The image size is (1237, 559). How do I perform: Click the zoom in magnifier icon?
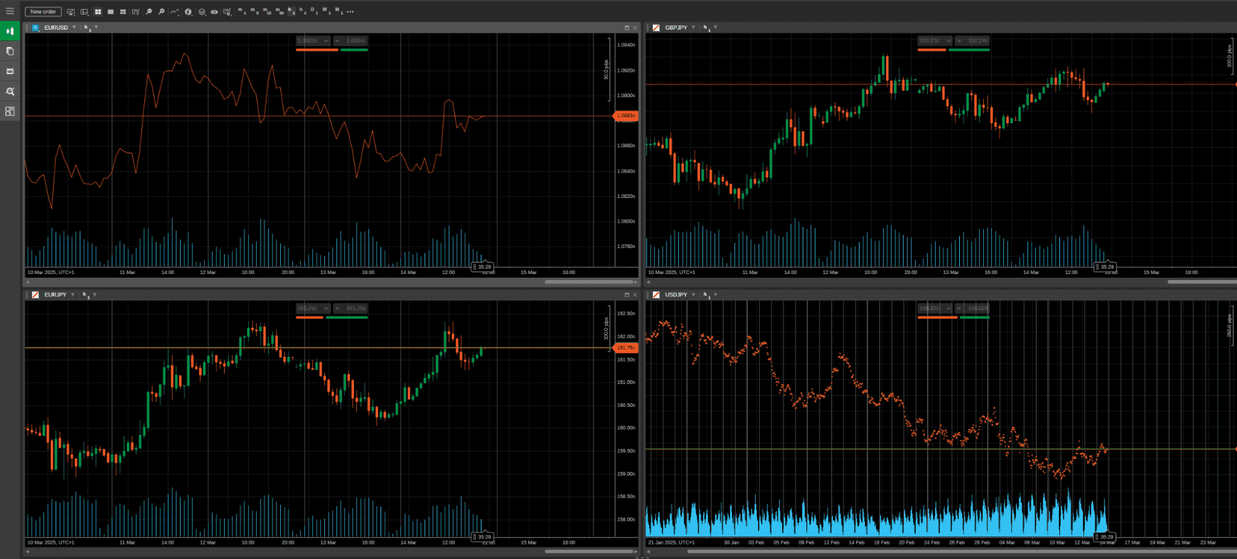click(162, 12)
